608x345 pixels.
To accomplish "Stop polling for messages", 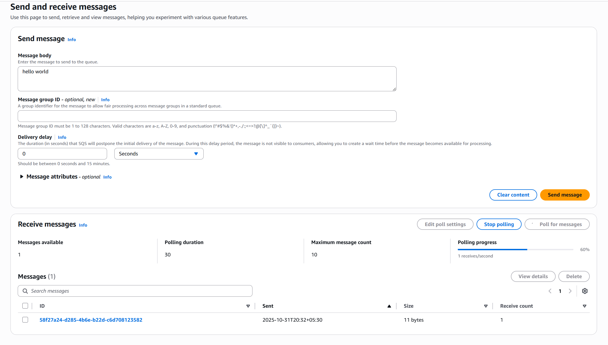I will coord(499,224).
